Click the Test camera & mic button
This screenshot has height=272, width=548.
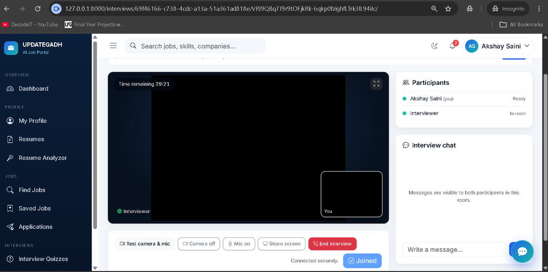tap(145, 244)
